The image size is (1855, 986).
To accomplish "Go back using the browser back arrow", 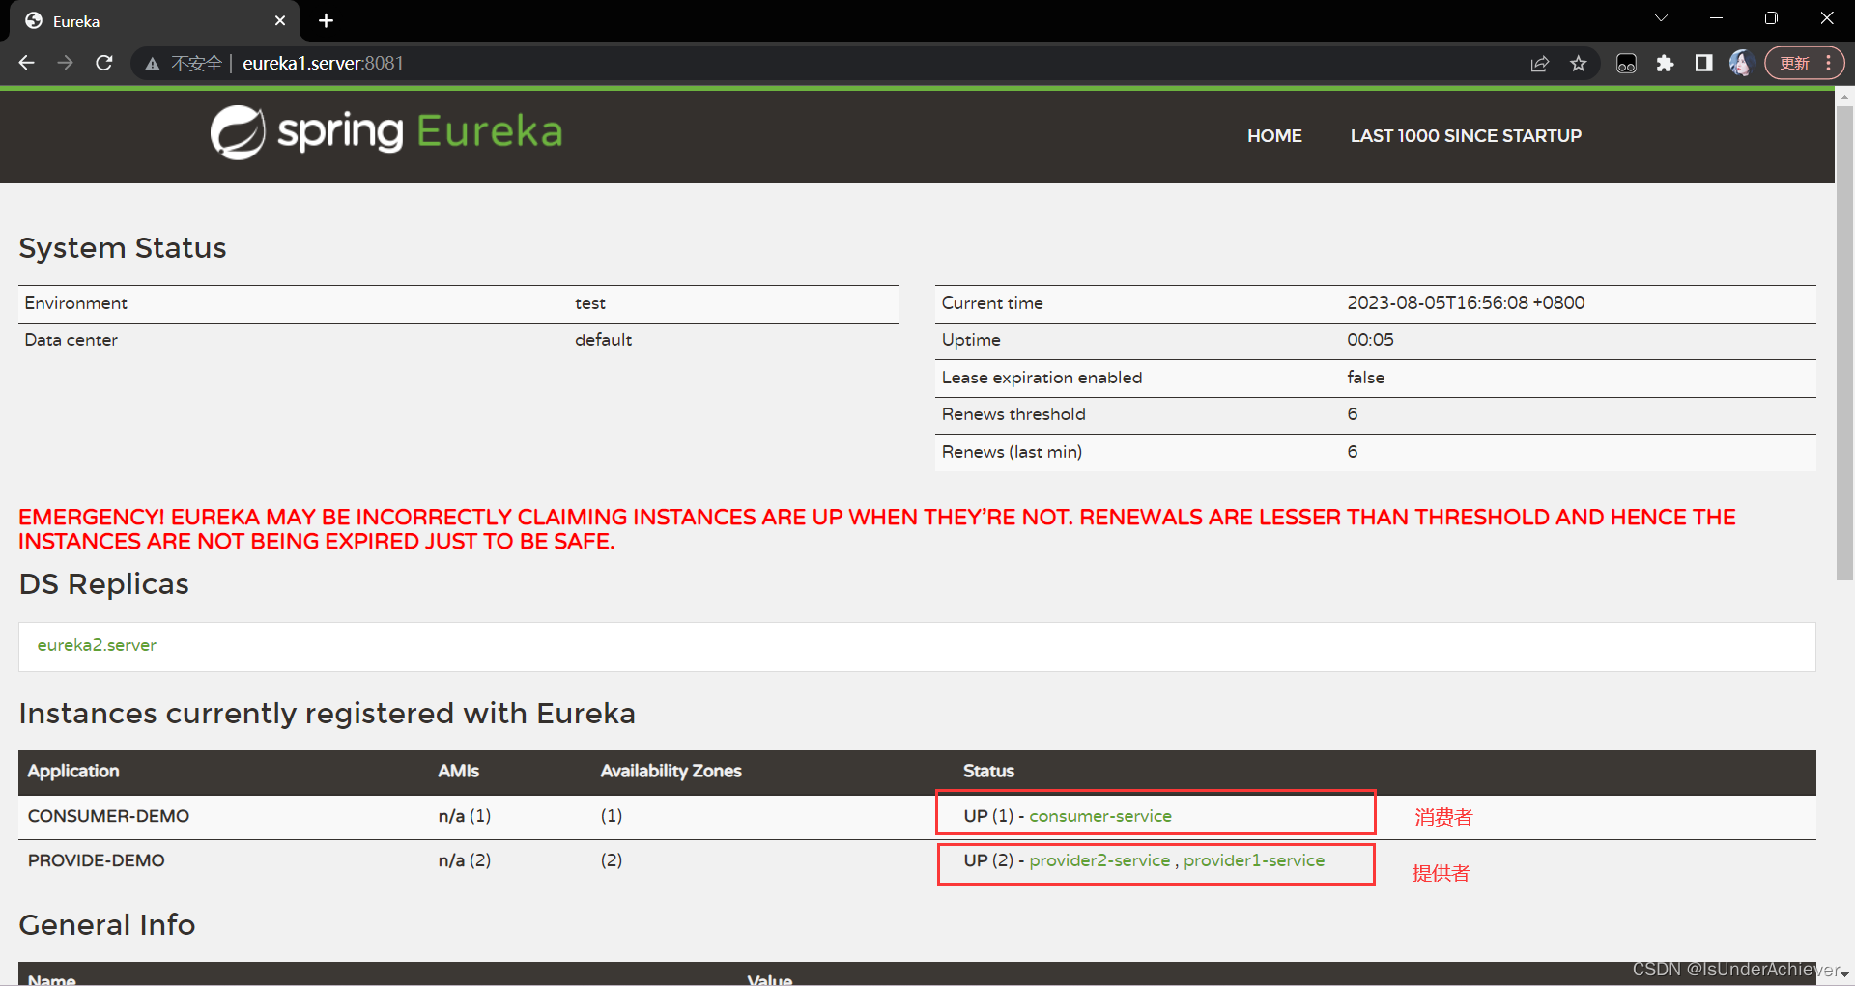I will [x=26, y=63].
